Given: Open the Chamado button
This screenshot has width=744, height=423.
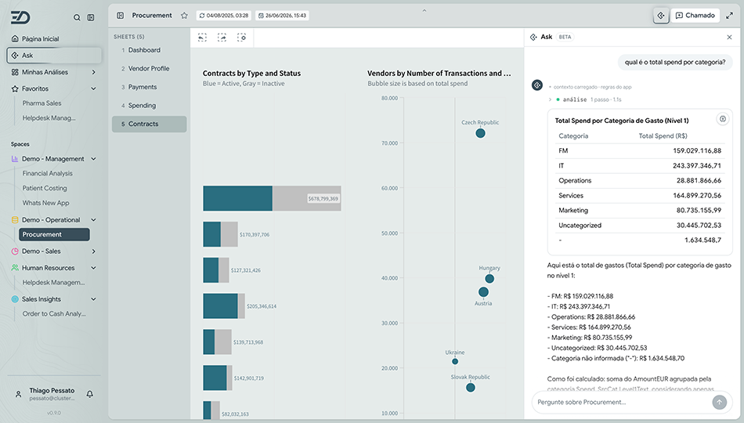Looking at the screenshot, I should [695, 16].
